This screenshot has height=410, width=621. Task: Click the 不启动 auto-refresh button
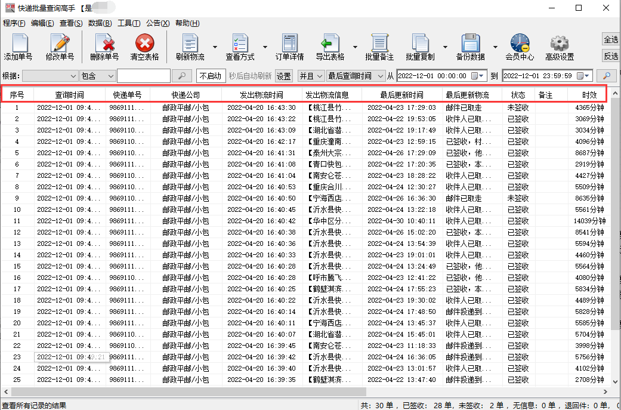click(211, 76)
